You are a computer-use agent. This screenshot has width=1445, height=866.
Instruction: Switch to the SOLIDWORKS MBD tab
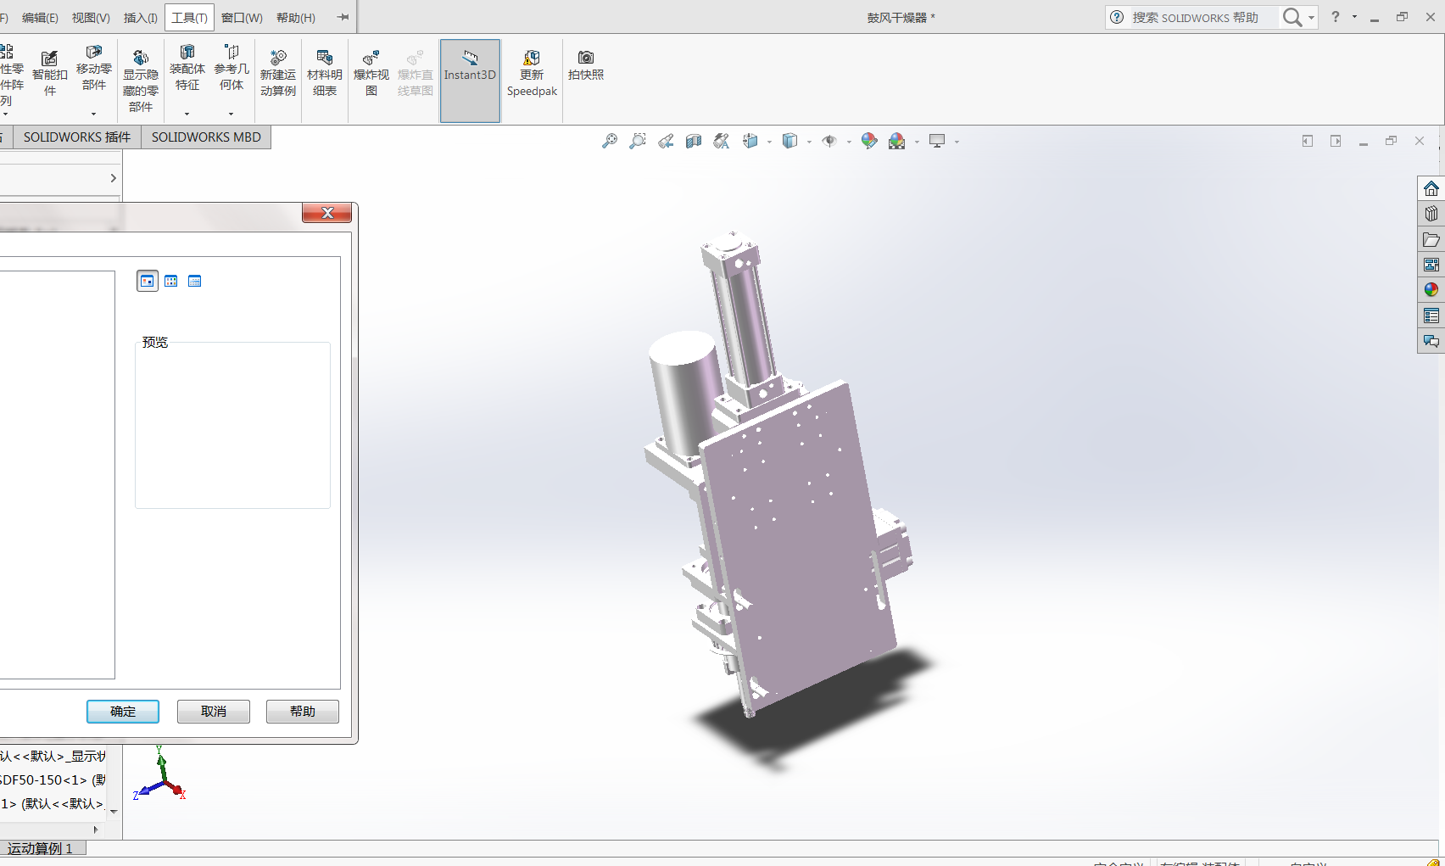(x=206, y=137)
